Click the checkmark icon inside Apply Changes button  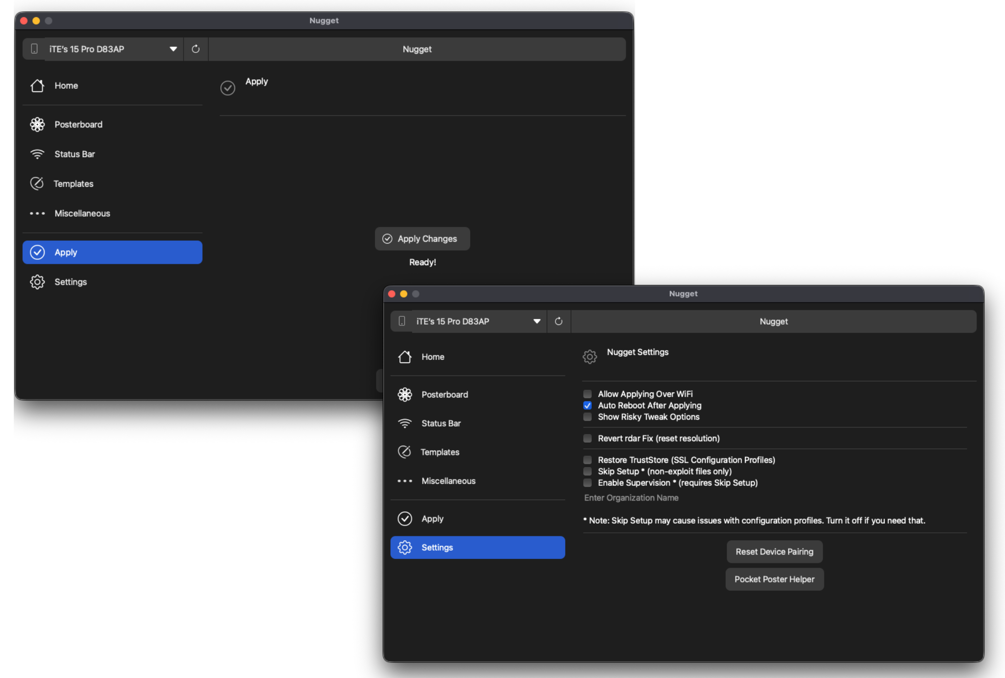tap(387, 239)
